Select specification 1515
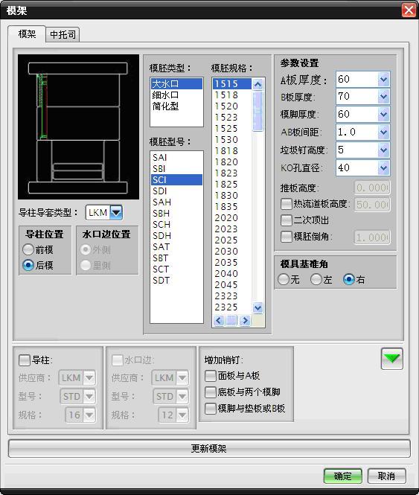 point(232,83)
